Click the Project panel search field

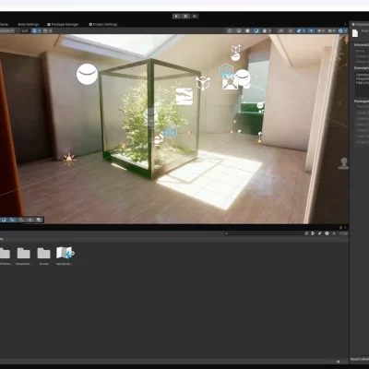[264, 233]
